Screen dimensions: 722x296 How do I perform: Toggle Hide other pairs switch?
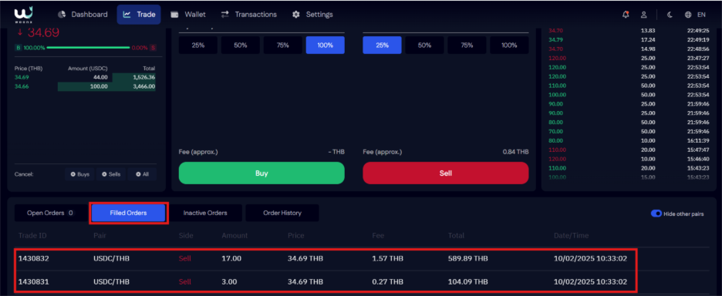click(x=656, y=214)
